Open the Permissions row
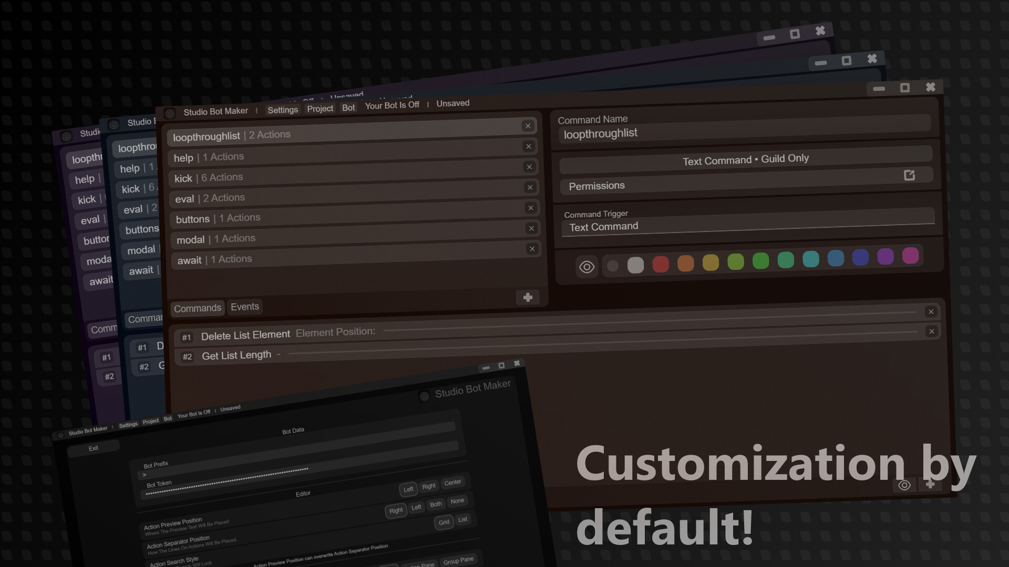The image size is (1009, 567). point(746,182)
